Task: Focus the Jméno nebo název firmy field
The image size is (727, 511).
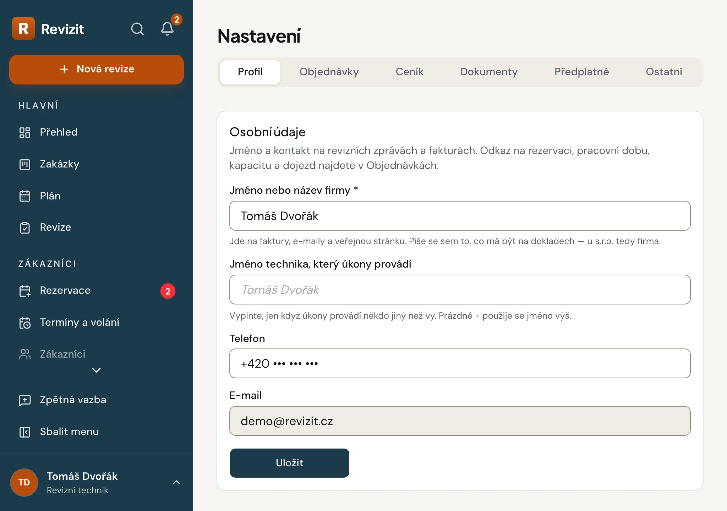Action: coord(460,216)
